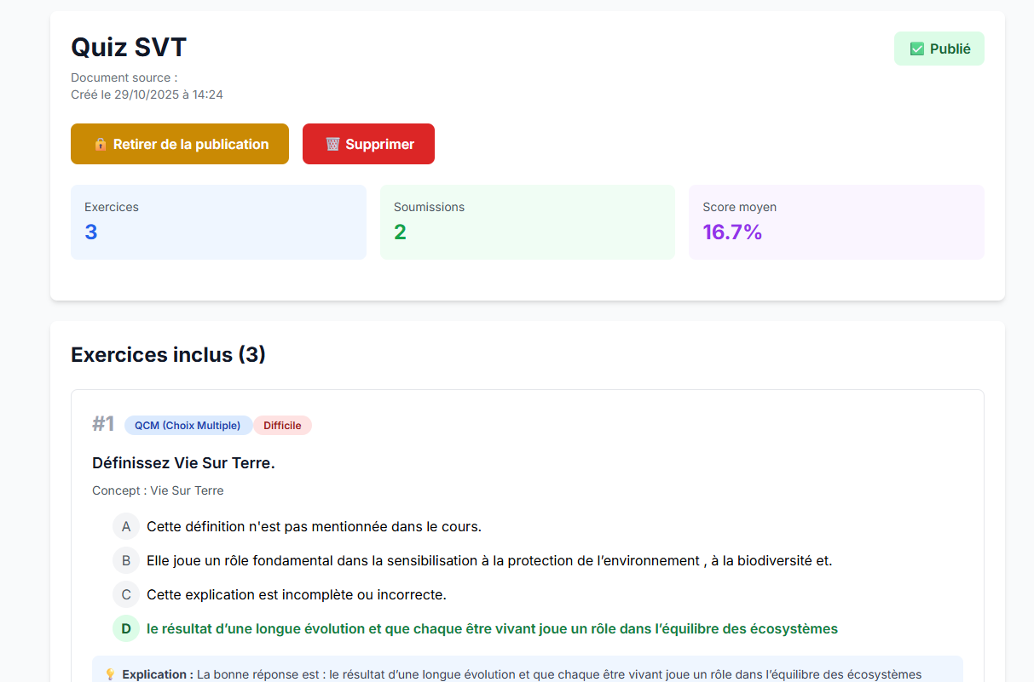Click the Exercices inclus (3) heading
This screenshot has width=1034, height=682.
click(x=168, y=354)
